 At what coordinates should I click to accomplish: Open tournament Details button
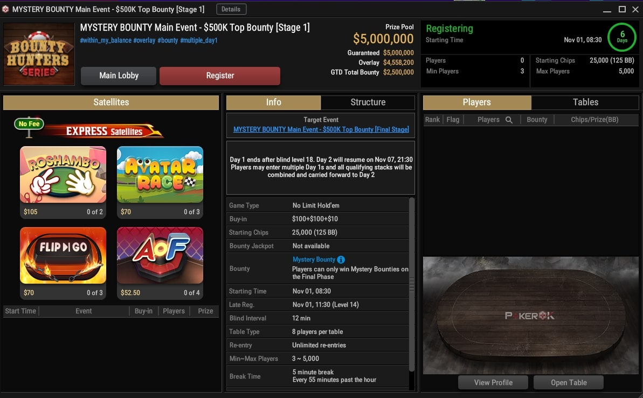231,9
